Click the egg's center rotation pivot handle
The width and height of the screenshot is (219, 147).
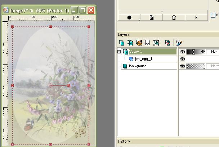(x=50, y=85)
